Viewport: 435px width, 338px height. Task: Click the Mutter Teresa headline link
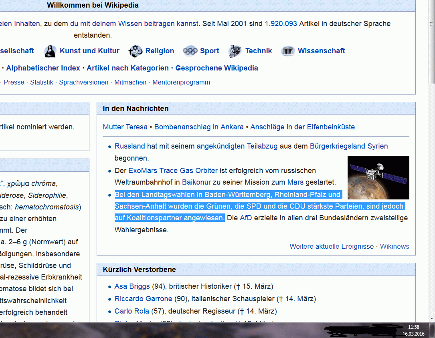click(125, 127)
